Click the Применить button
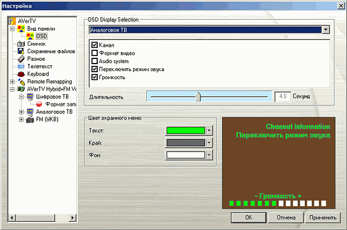The image size is (347, 230). click(x=323, y=218)
